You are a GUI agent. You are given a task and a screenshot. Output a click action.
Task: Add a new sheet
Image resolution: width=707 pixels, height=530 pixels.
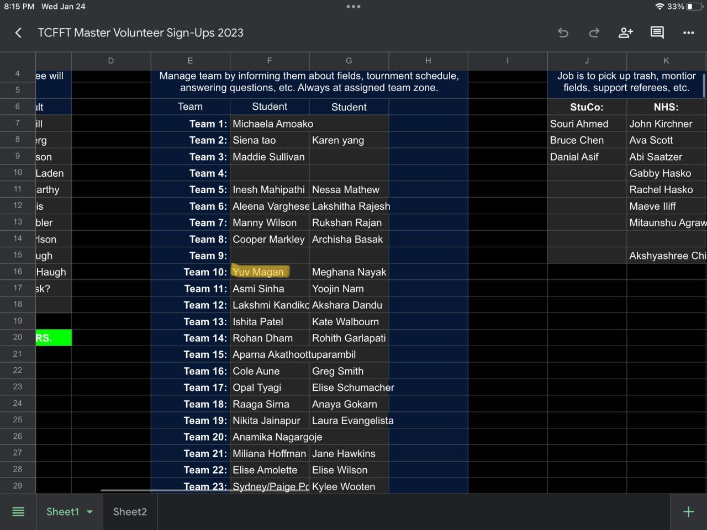(688, 512)
